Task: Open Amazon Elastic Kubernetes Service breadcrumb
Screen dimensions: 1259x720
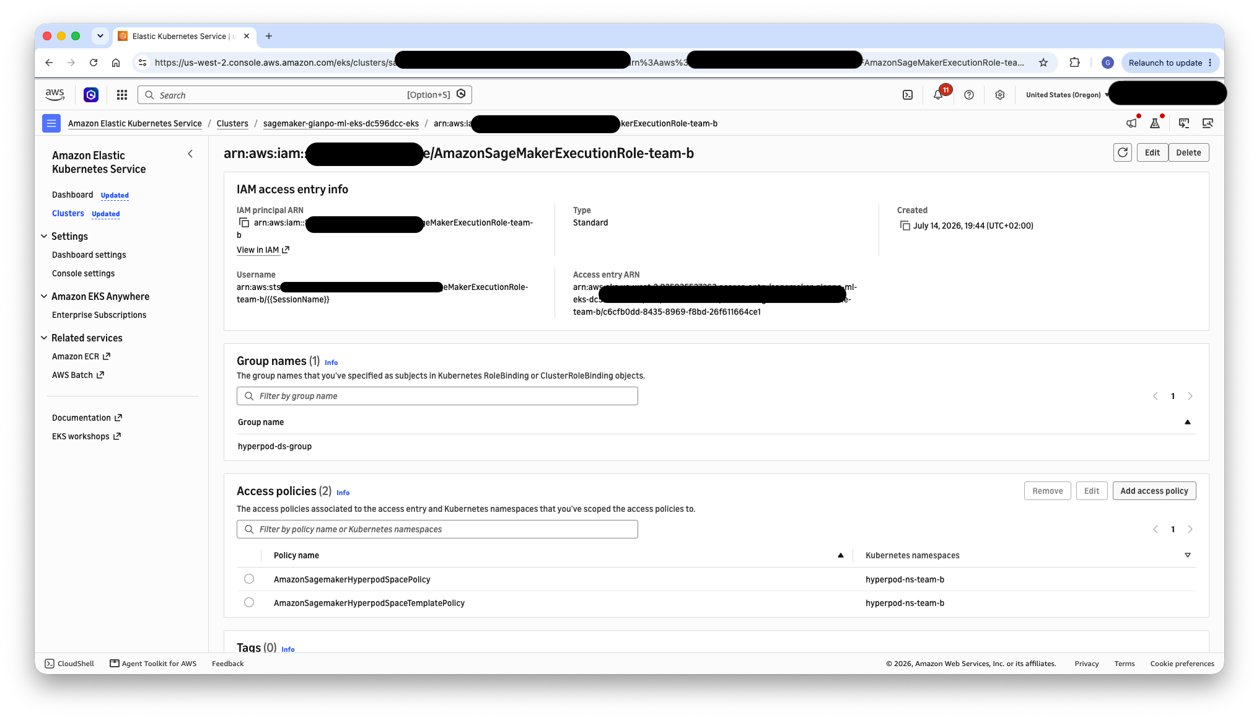Action: coord(135,123)
